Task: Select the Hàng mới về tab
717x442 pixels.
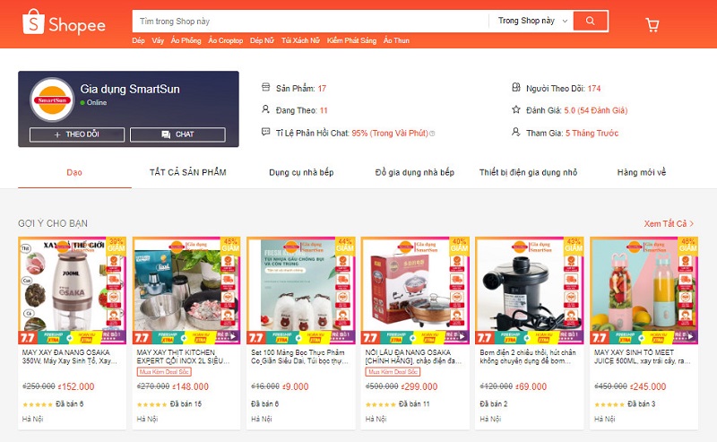Action: coord(642,172)
